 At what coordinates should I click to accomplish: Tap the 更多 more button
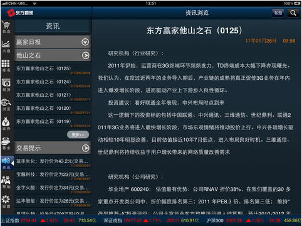coord(78,135)
